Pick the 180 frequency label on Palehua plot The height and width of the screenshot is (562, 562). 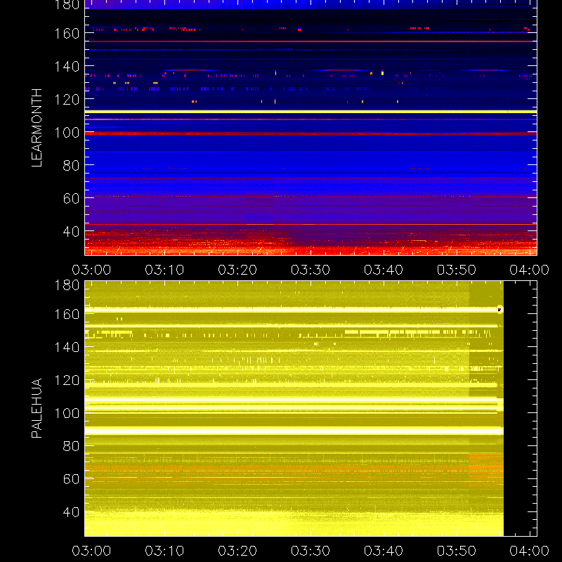coord(67,285)
